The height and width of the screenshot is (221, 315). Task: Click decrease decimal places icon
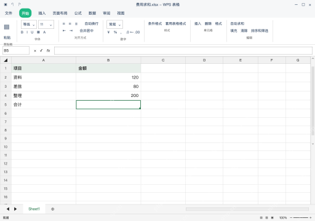coord(137,32)
